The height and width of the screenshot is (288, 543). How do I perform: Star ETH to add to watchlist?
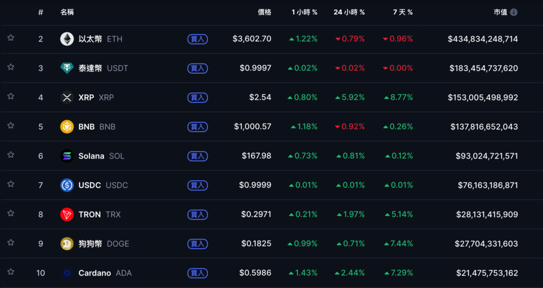tap(11, 38)
